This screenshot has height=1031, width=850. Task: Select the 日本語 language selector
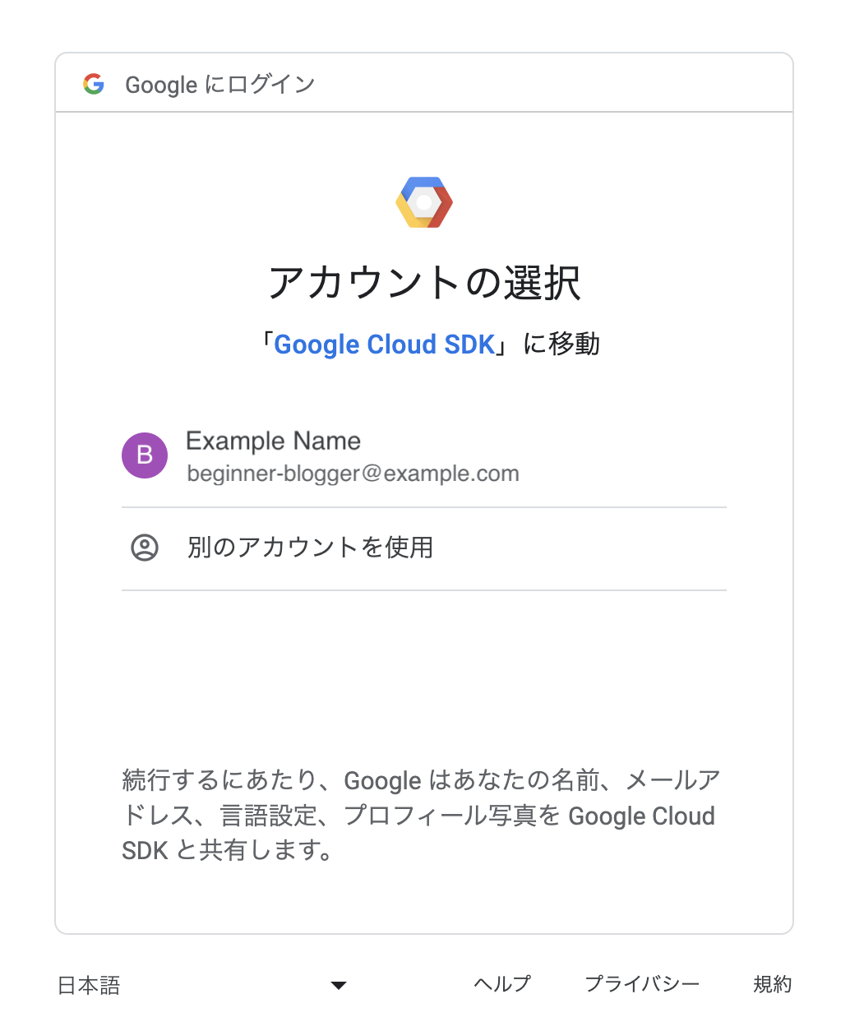pos(89,985)
